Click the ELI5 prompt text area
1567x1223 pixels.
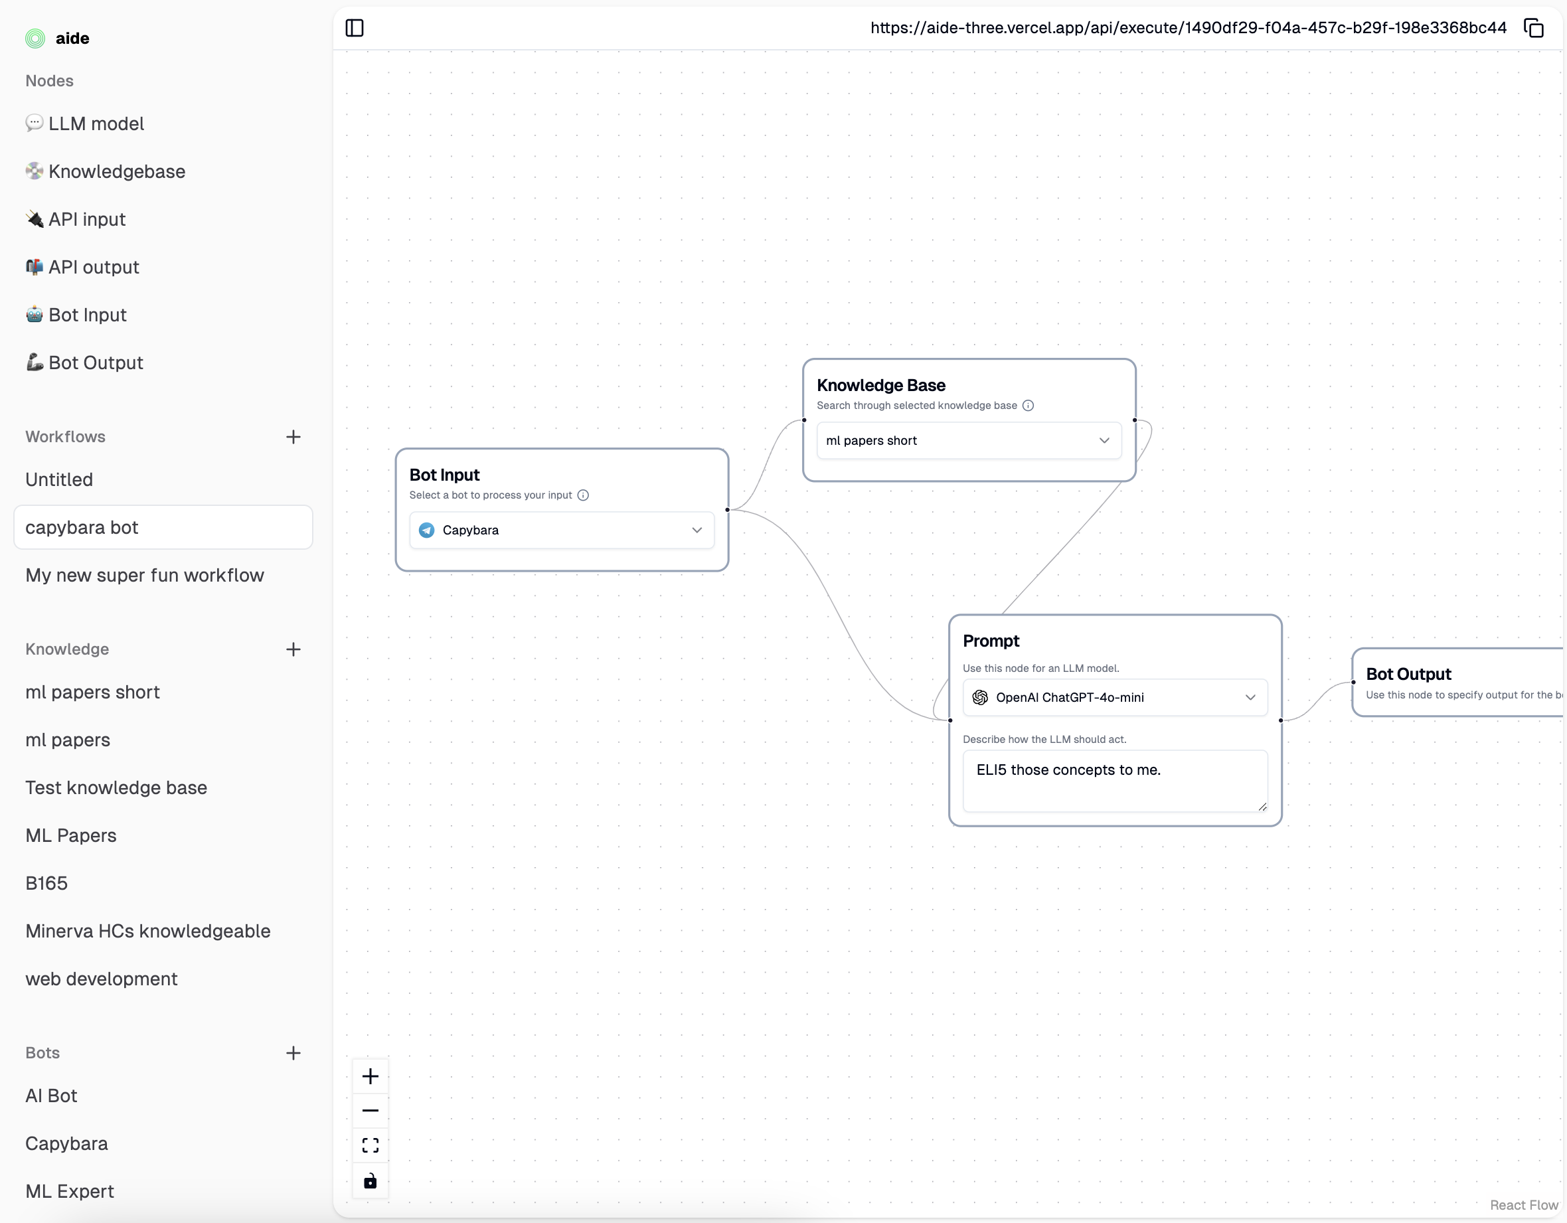(x=1114, y=780)
